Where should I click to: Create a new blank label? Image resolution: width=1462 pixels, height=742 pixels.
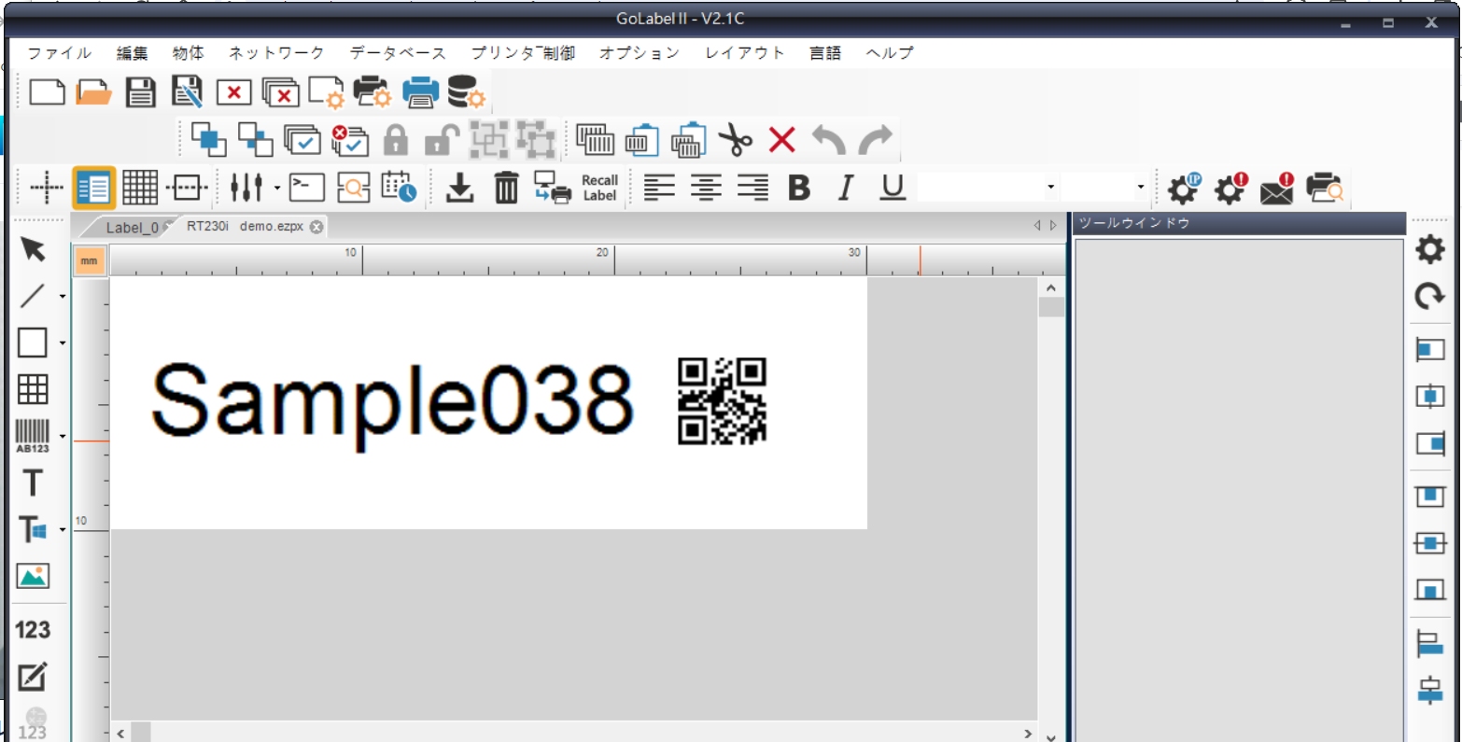point(47,92)
